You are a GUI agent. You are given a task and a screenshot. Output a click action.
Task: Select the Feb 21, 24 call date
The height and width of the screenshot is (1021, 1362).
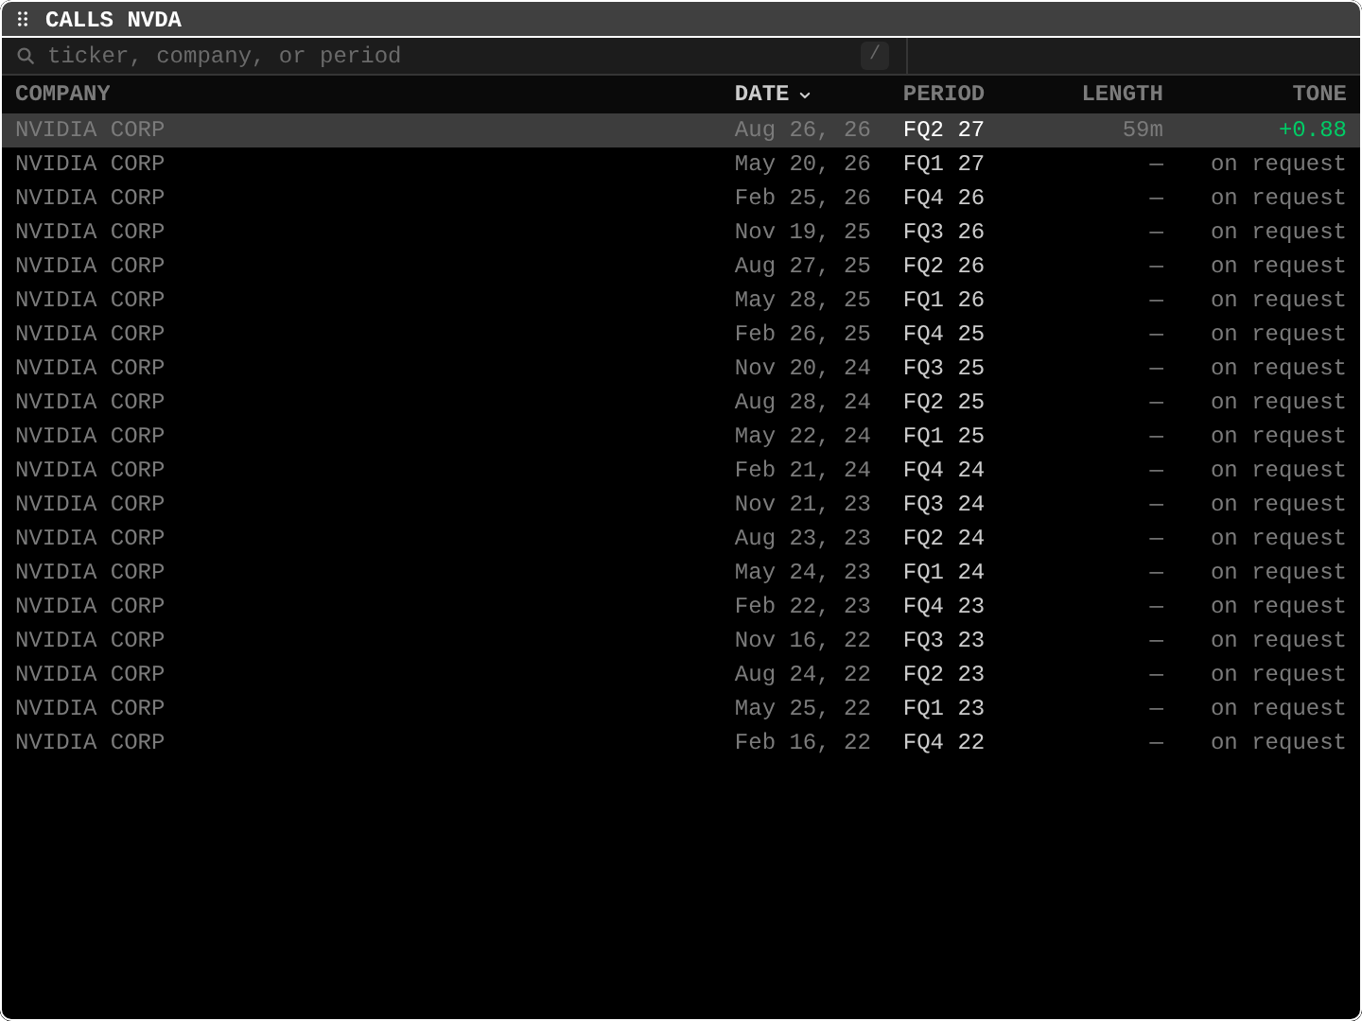click(x=802, y=470)
